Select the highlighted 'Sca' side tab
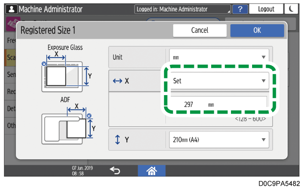The image size is (304, 188). click(x=10, y=57)
